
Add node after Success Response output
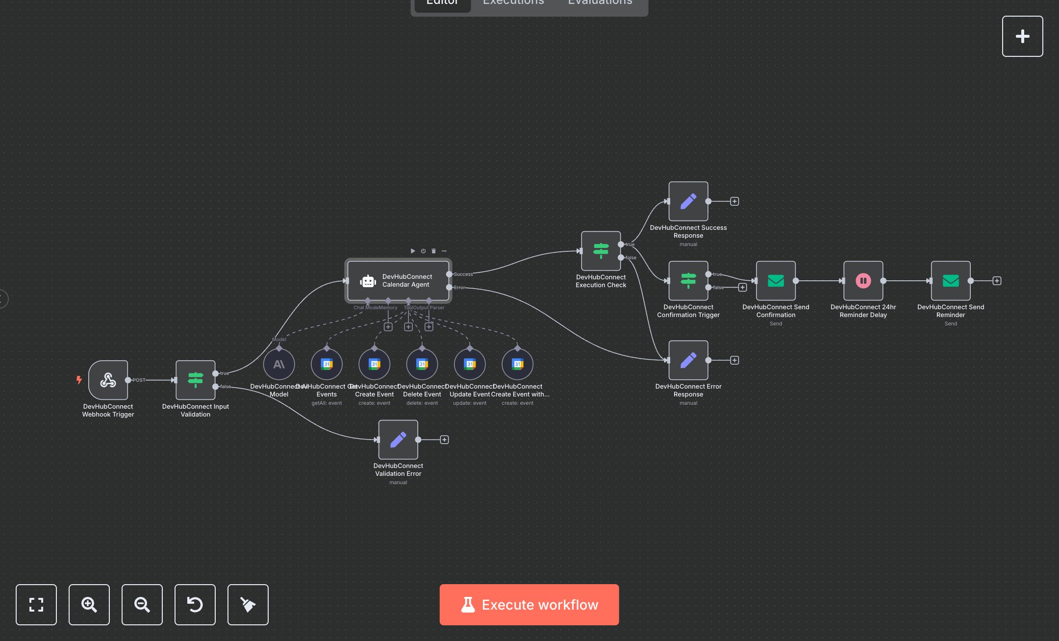click(734, 201)
